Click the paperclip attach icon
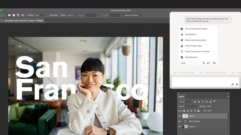Image resolution: width=241 pixels, height=135 pixels. tap(233, 84)
